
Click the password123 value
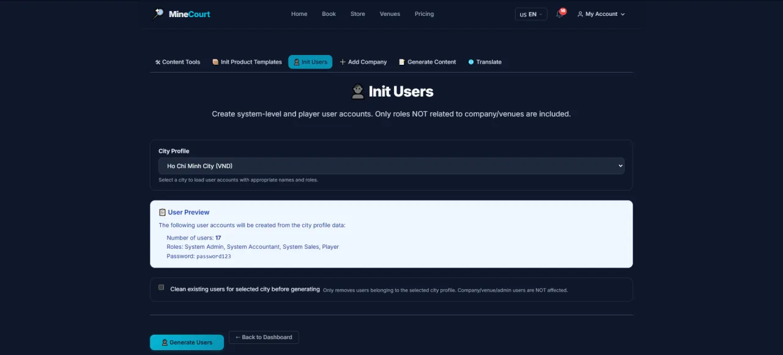coord(213,257)
